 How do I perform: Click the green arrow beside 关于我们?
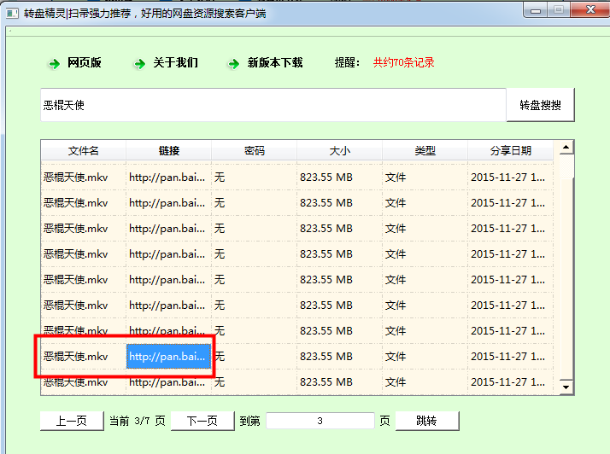point(139,63)
